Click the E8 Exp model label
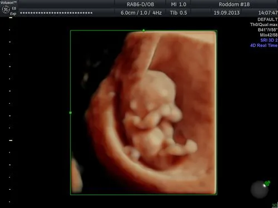The image size is (278, 208). (13, 11)
